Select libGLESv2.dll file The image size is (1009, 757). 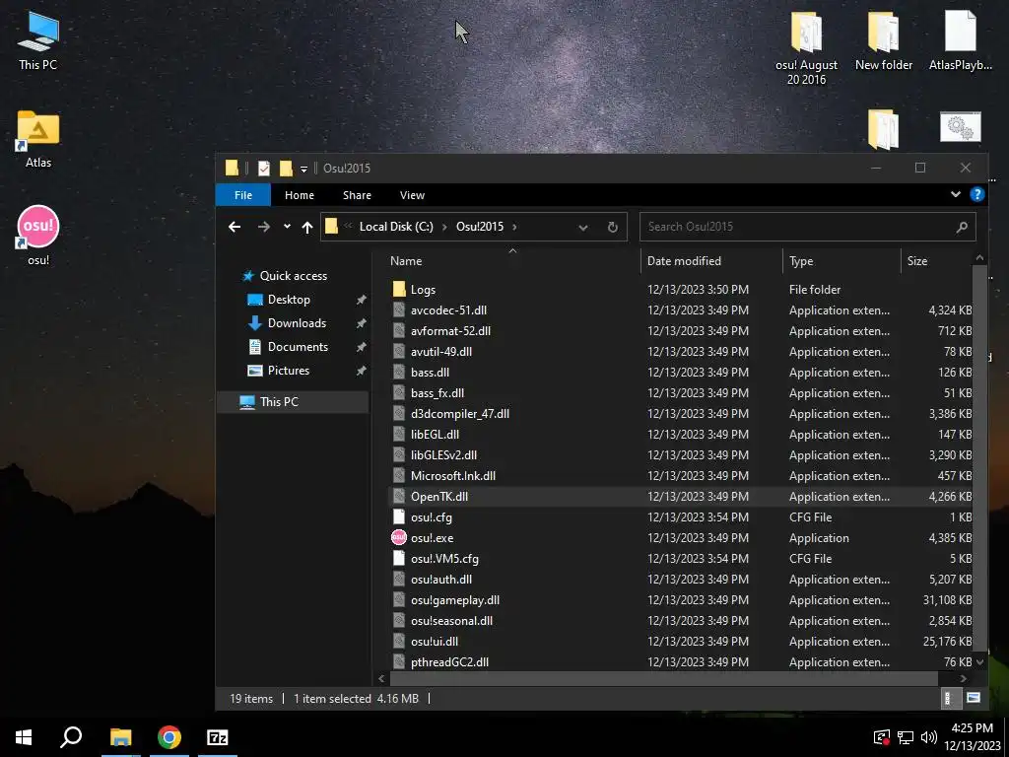tap(444, 455)
